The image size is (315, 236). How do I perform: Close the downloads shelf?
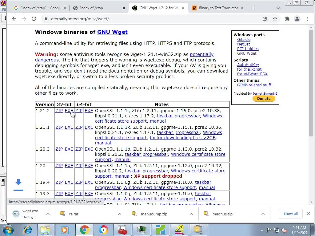pos(308,214)
